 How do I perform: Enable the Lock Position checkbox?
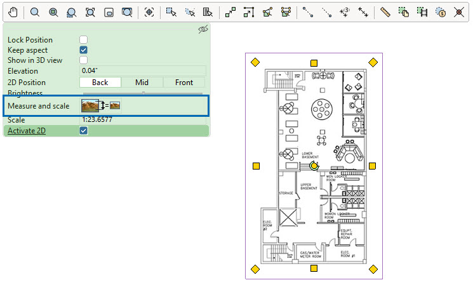point(84,39)
